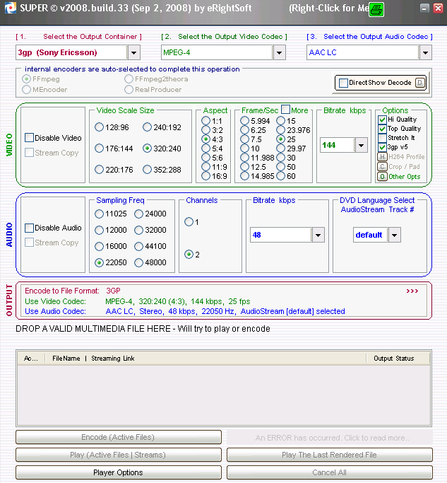The width and height of the screenshot is (447, 483).
Task: Open the Output Container dropdown
Action: tap(133, 52)
